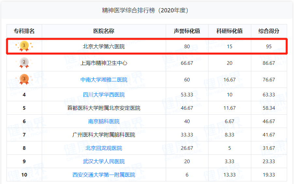Click total score 95
This screenshot has height=184, width=294.
269,47
